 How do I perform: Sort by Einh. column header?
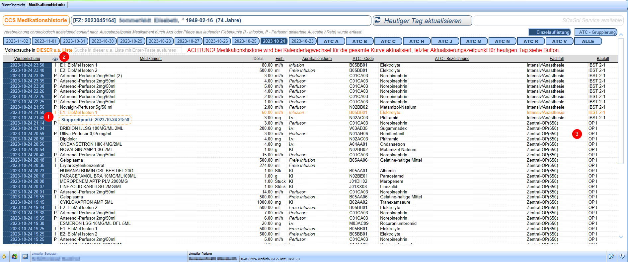(280, 59)
